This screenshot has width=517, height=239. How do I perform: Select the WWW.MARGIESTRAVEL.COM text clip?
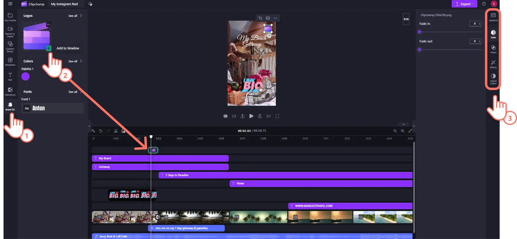(350, 206)
